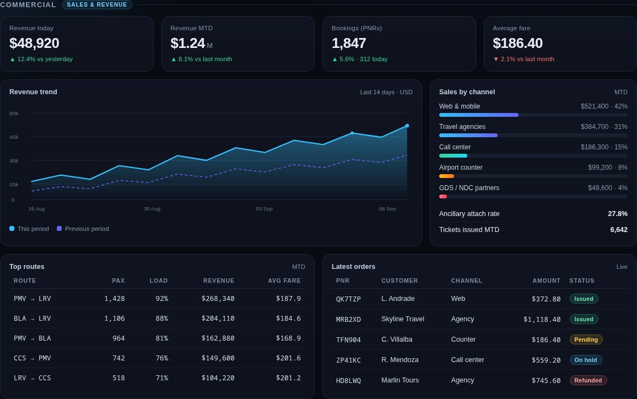Open order PNR ZP41KC

(348, 360)
